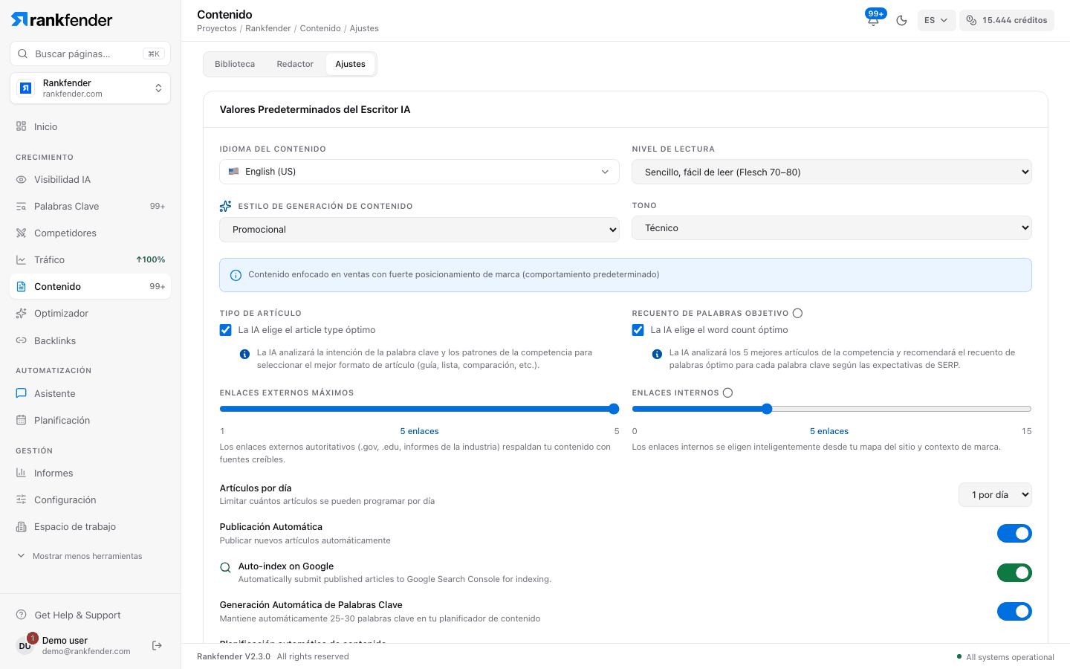Viewport: 1070px width, 669px height.
Task: Open Nivel de Lectura dropdown
Action: coord(831,172)
